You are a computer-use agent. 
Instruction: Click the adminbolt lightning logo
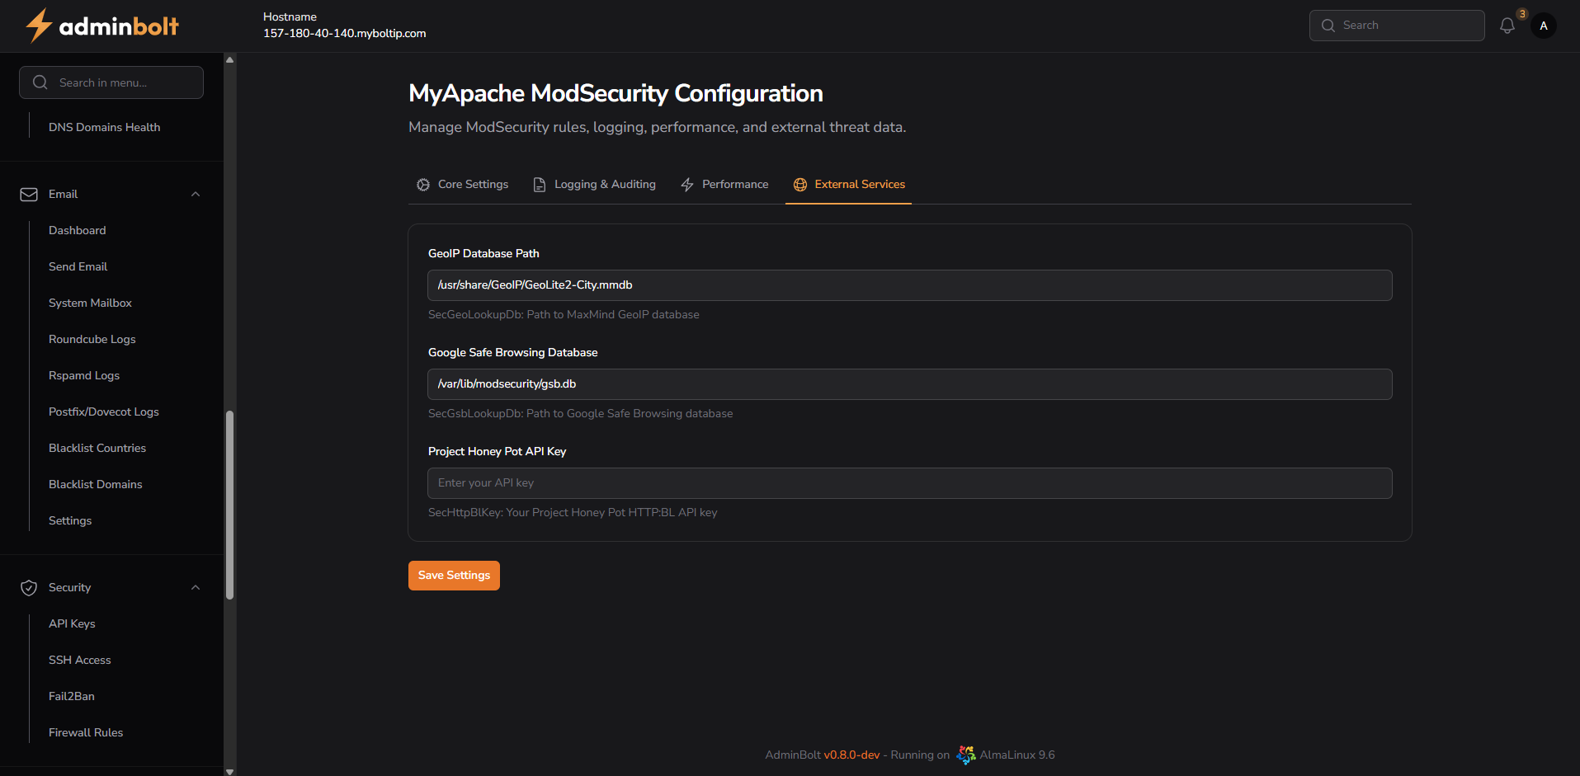coord(39,26)
